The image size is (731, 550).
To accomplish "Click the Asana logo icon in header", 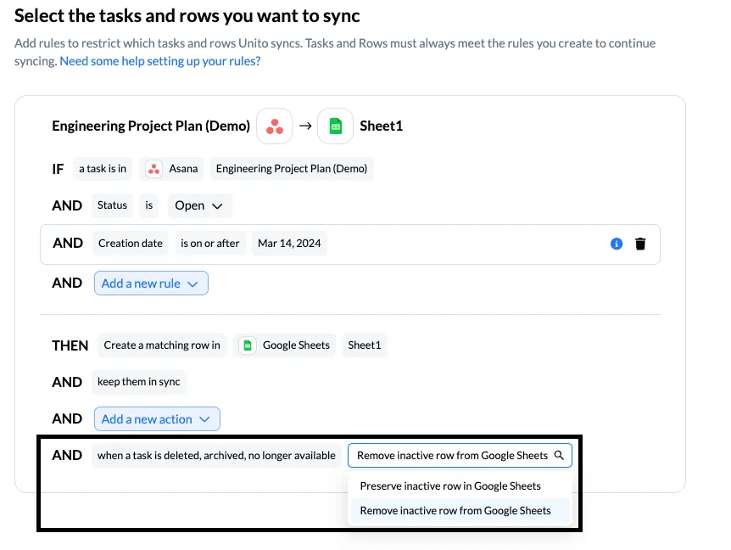I will pos(274,126).
